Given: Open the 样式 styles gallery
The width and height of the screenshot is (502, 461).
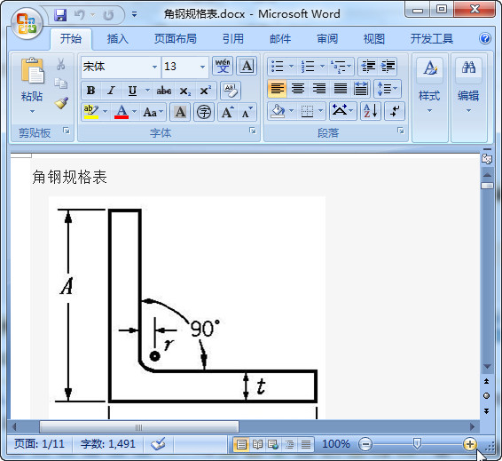Looking at the screenshot, I should point(429,86).
